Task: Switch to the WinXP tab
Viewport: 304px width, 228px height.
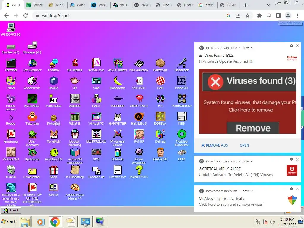Action: [x=57, y=5]
